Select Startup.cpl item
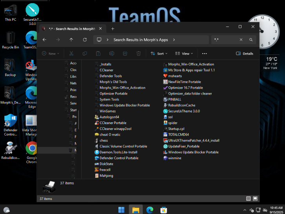Viewport: 285px width, 214px height. 174,129
